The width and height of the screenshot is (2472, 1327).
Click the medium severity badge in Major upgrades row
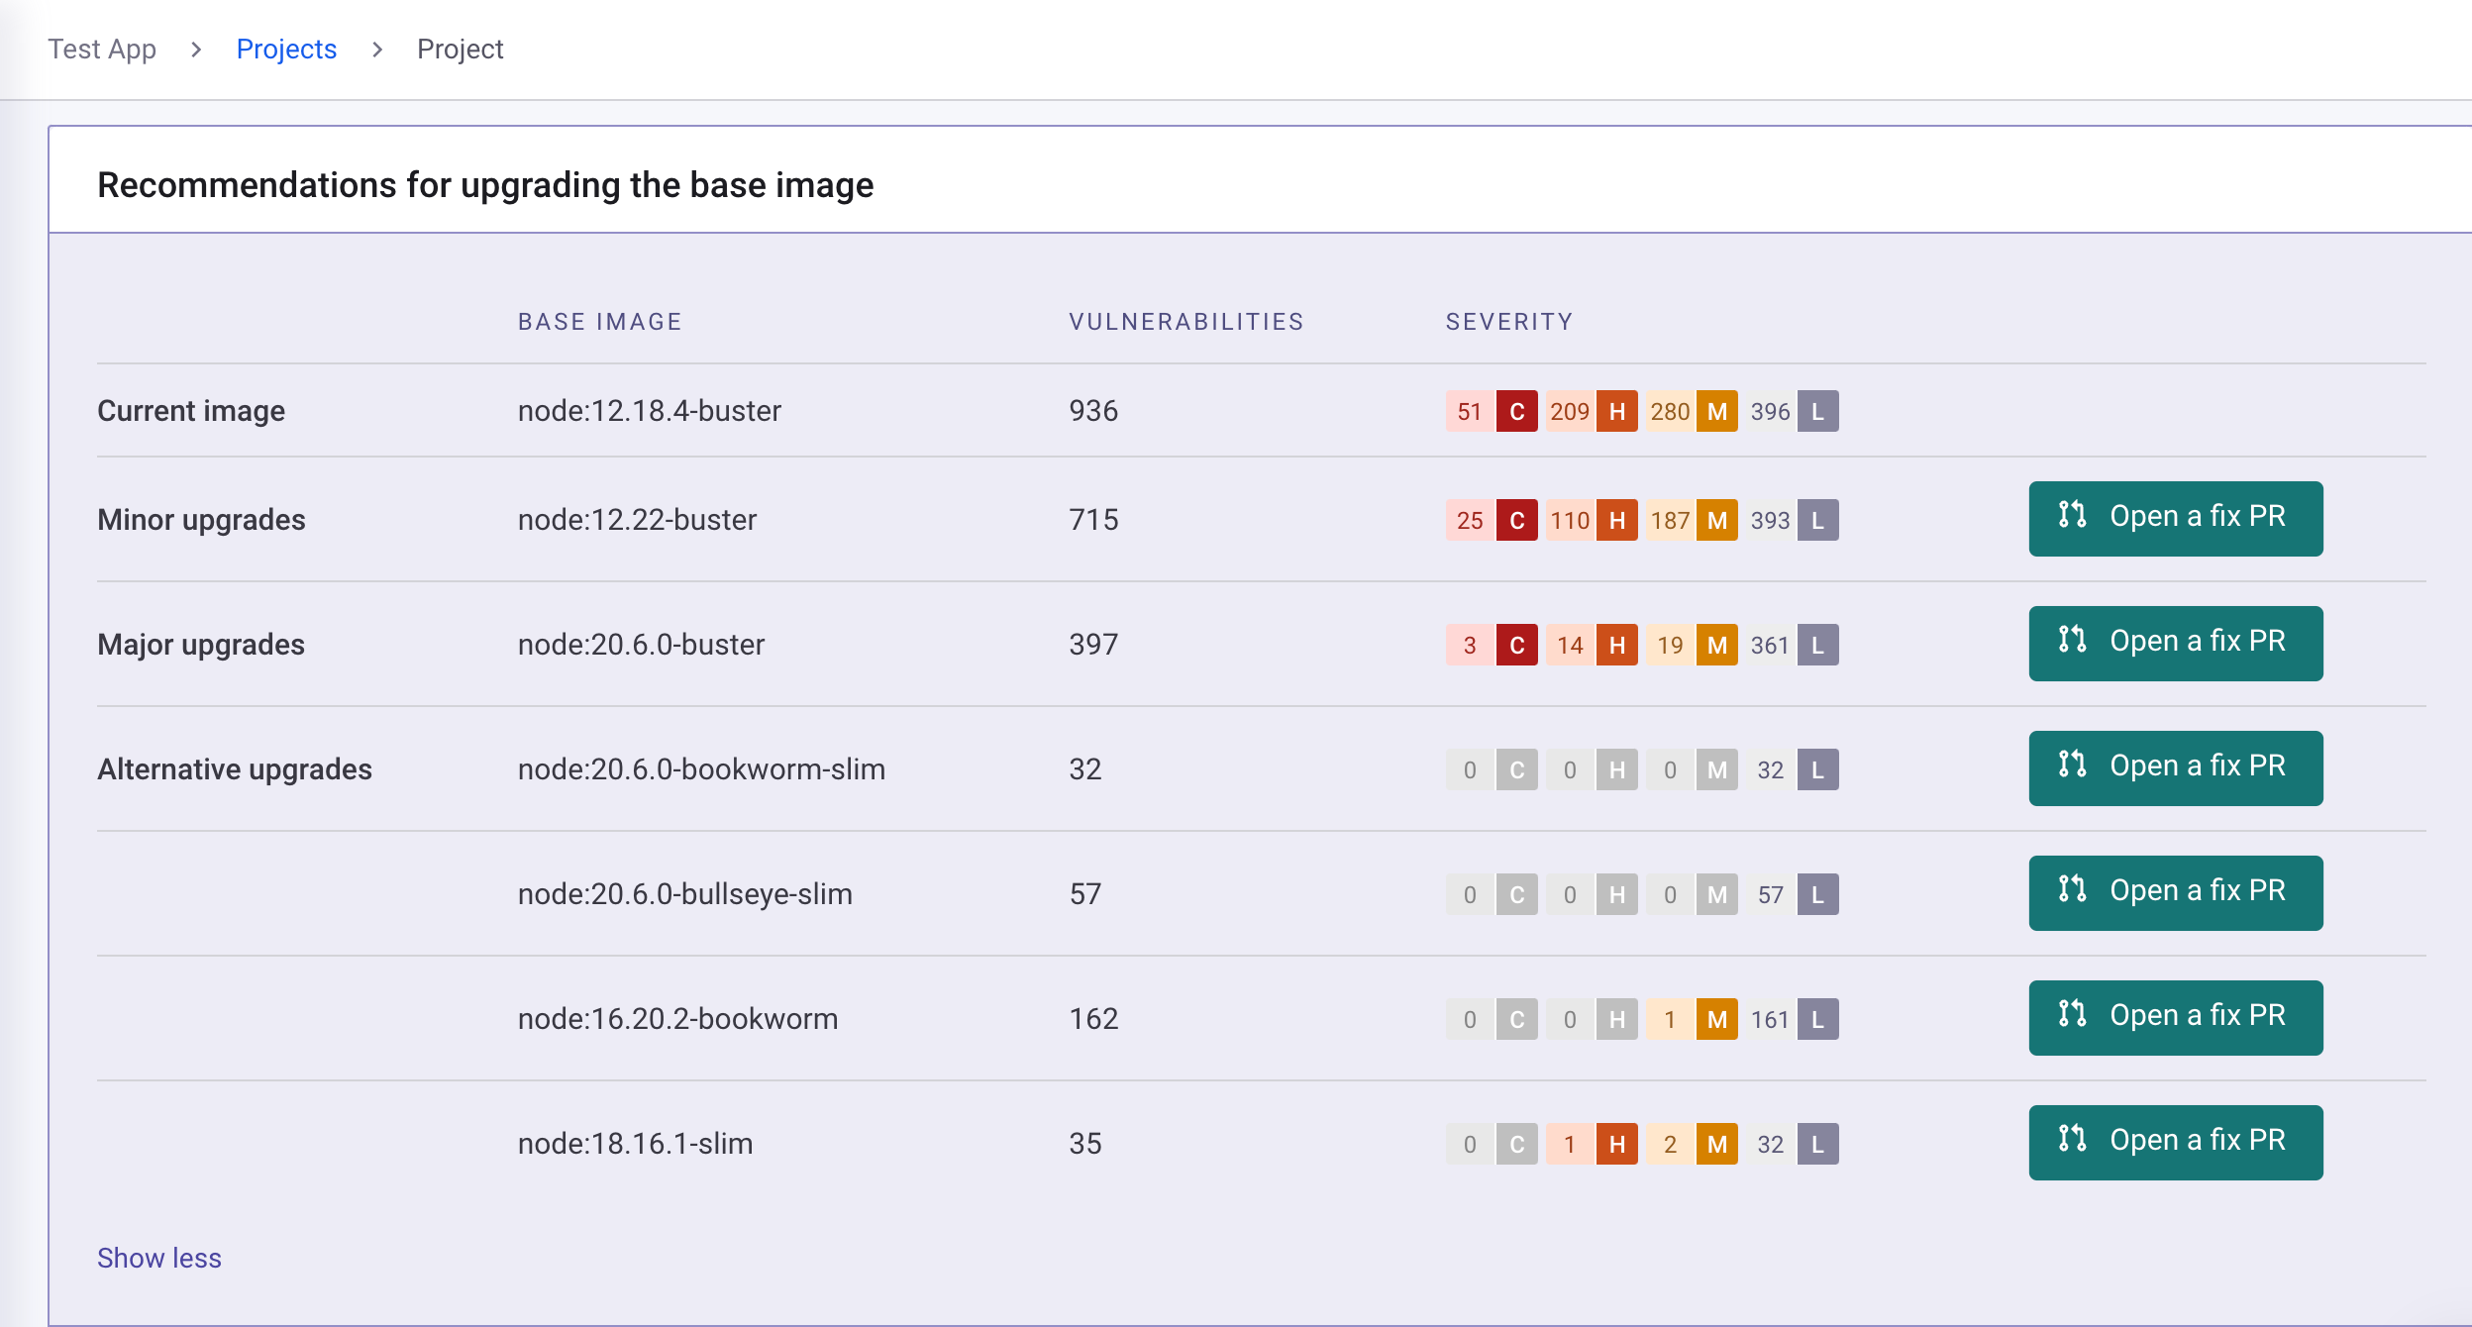click(1716, 646)
